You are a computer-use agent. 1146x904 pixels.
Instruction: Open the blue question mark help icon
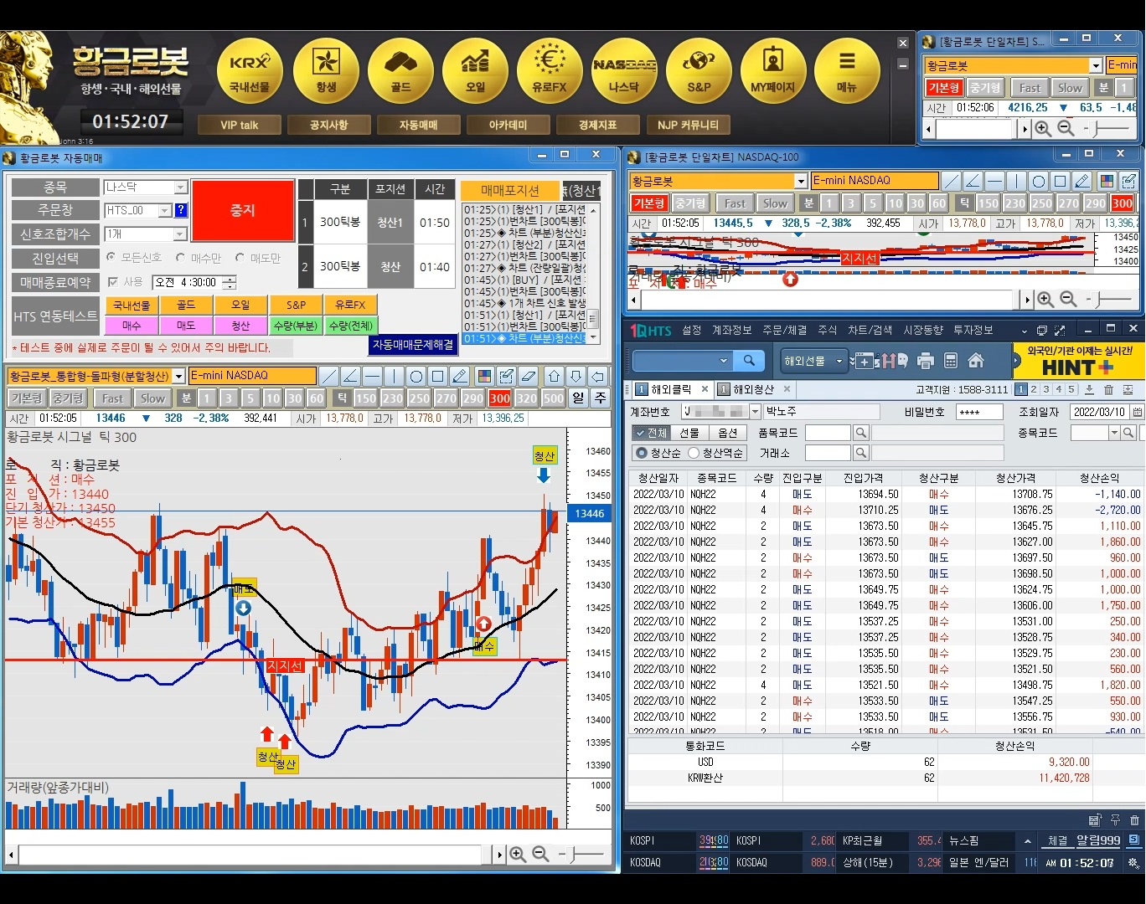pos(181,211)
